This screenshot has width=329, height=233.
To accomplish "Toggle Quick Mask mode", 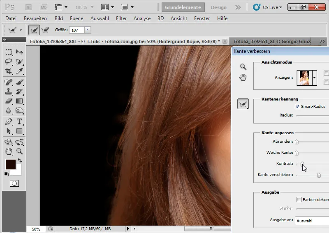I will point(14,183).
